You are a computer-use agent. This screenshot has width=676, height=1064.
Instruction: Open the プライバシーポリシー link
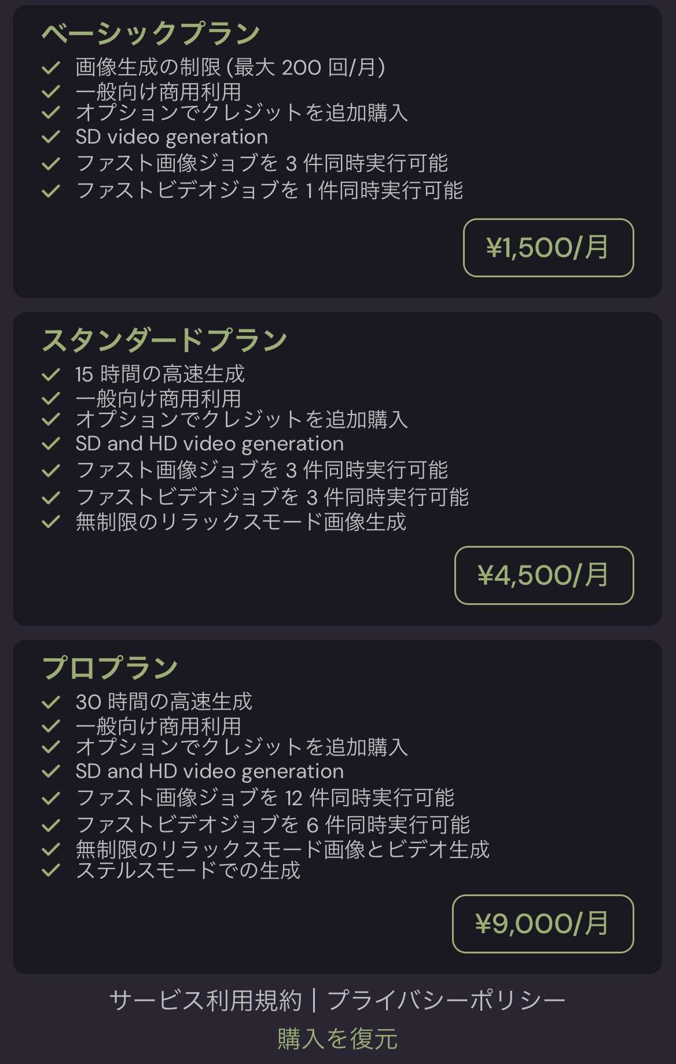(447, 1000)
